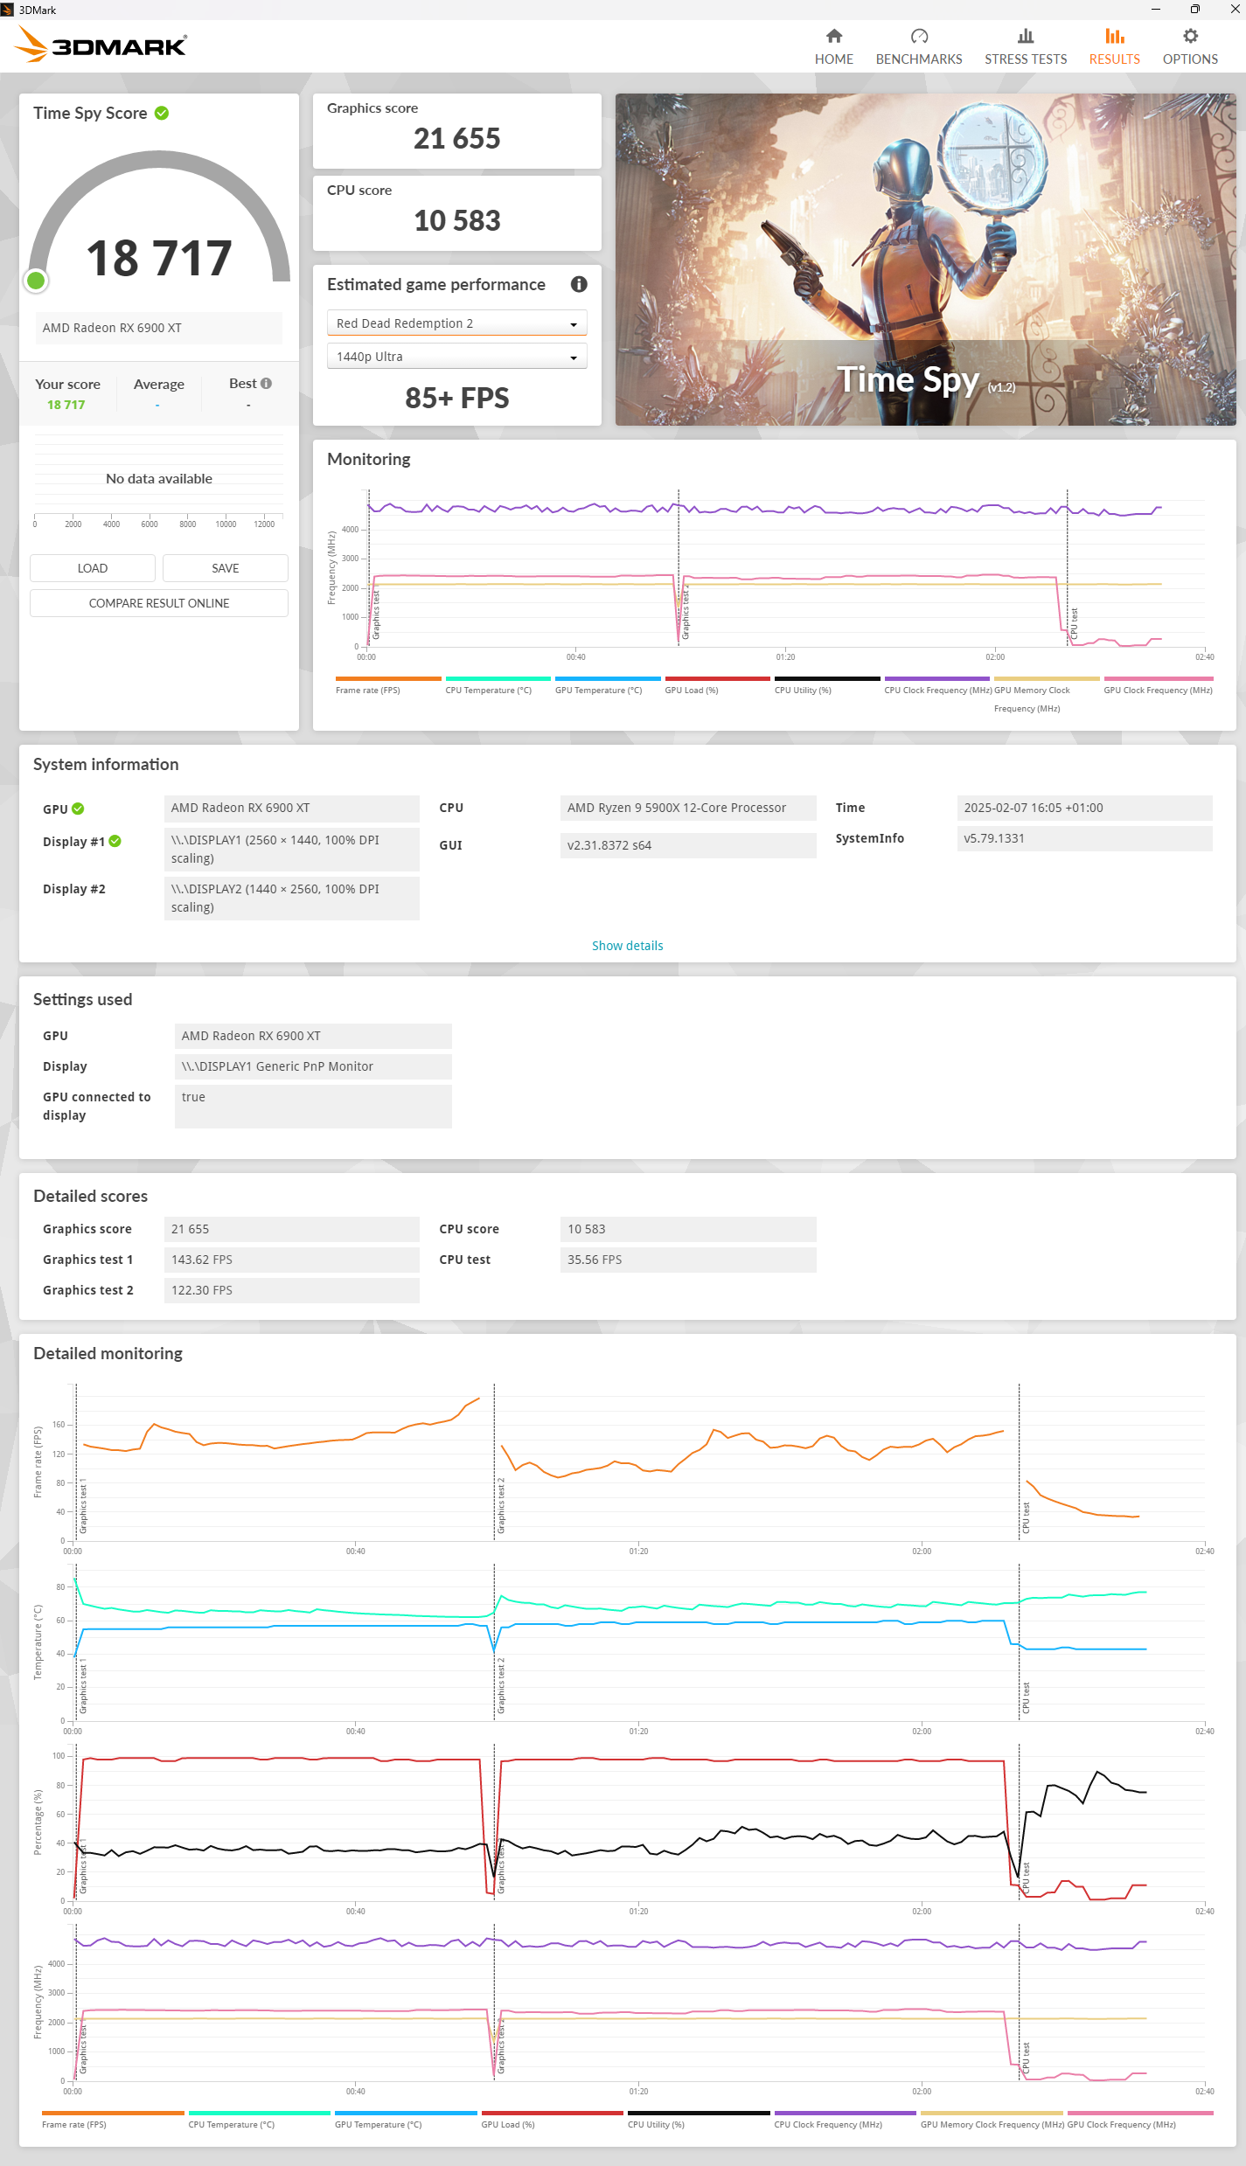Click the CPU score 10 583 card
Screen dimensions: 1246x2166
coord(457,213)
